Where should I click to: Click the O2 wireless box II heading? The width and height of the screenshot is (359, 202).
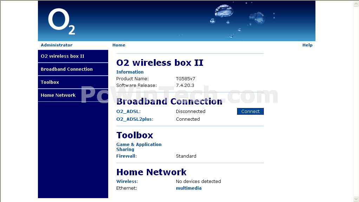pos(160,63)
